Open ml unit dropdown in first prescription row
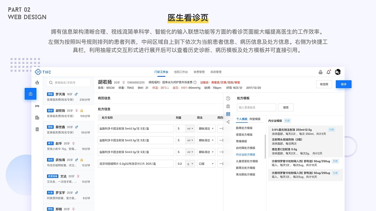Viewport: 376px width, 211px height. [x=190, y=129]
